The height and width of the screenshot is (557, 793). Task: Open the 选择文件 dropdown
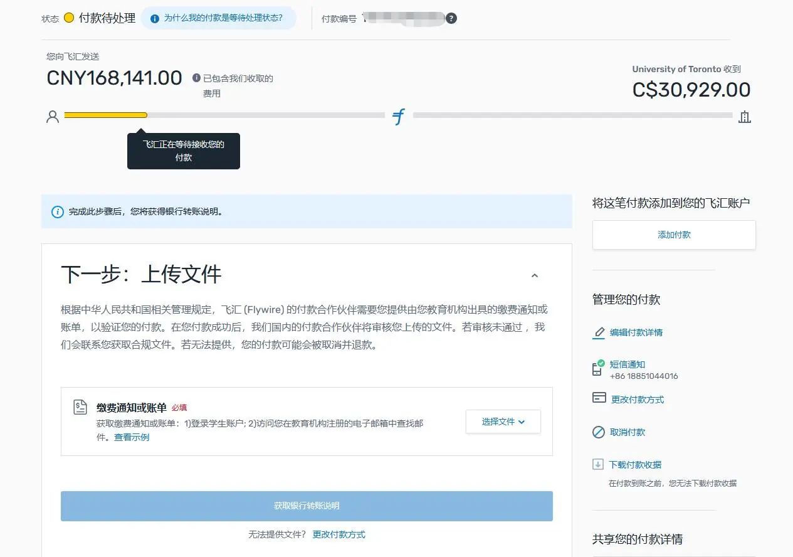[503, 422]
